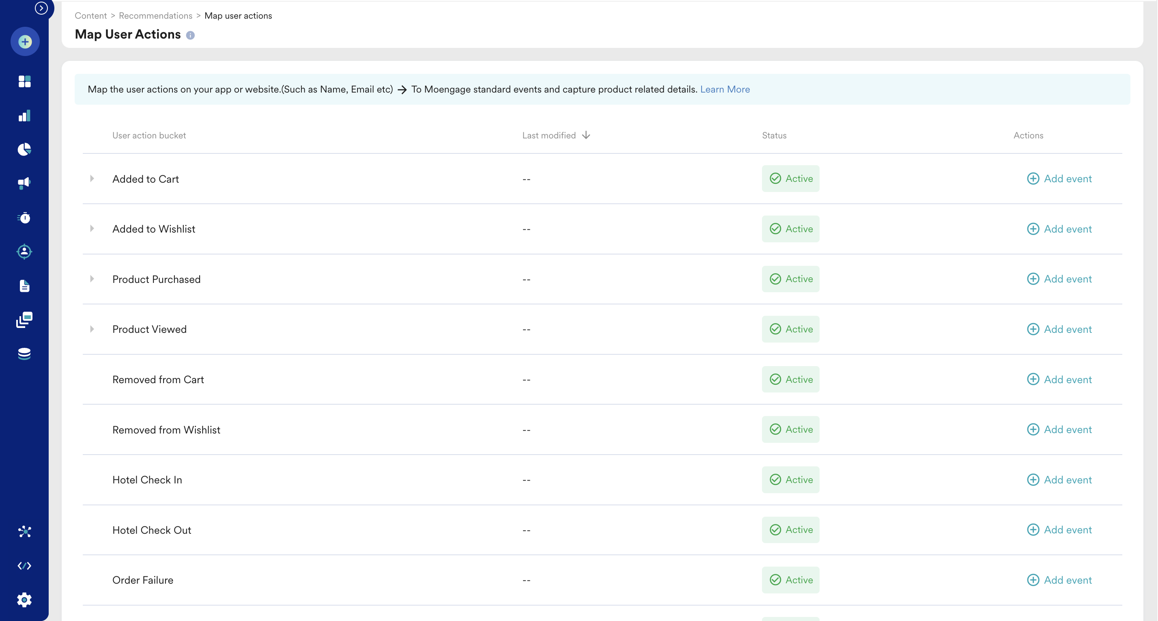Open the Analytics bar chart icon

pos(25,116)
